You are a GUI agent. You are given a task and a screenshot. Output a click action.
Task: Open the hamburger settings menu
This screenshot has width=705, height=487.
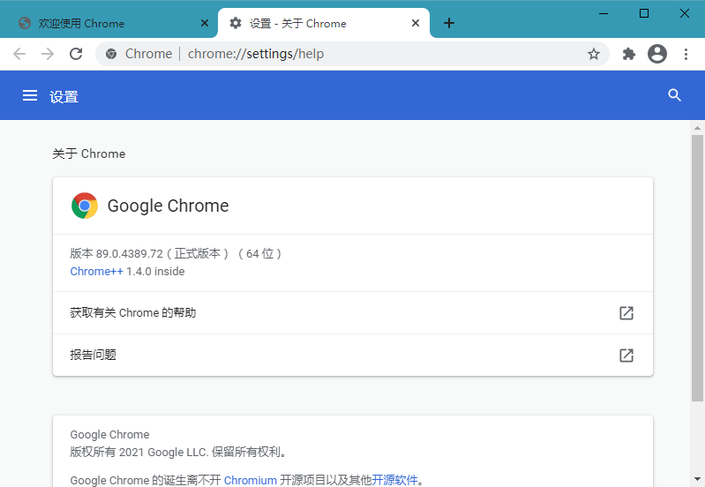click(x=30, y=95)
